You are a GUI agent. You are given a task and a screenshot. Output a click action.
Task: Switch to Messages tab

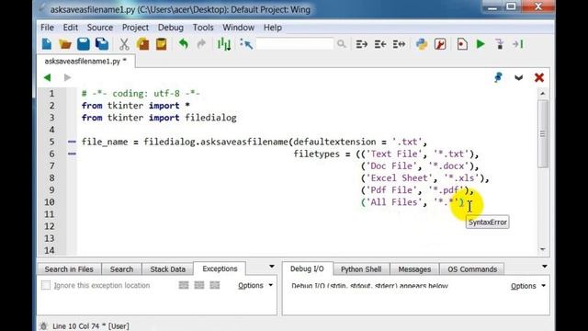point(414,269)
